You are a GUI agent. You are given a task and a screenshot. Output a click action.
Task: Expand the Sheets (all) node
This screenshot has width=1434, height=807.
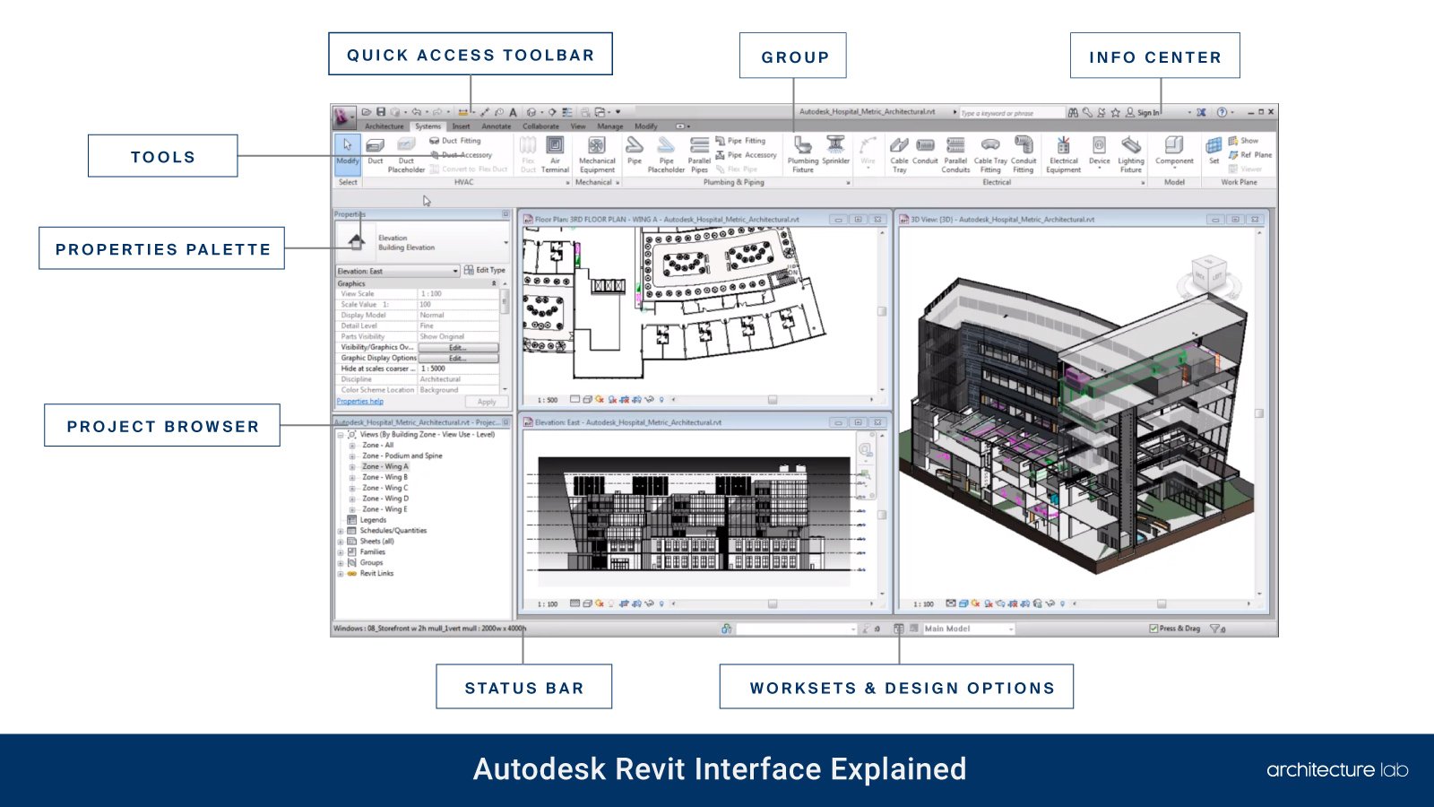pos(341,542)
